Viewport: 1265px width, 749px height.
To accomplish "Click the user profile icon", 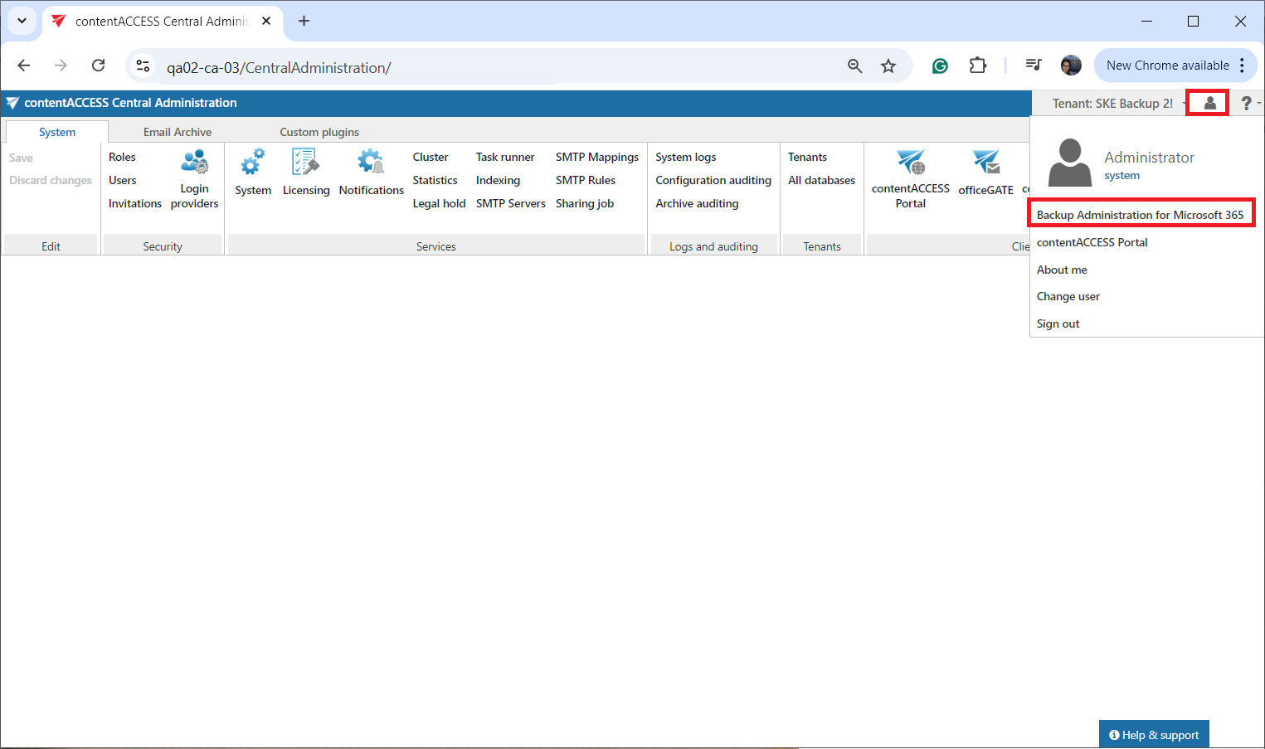I will pos(1209,103).
